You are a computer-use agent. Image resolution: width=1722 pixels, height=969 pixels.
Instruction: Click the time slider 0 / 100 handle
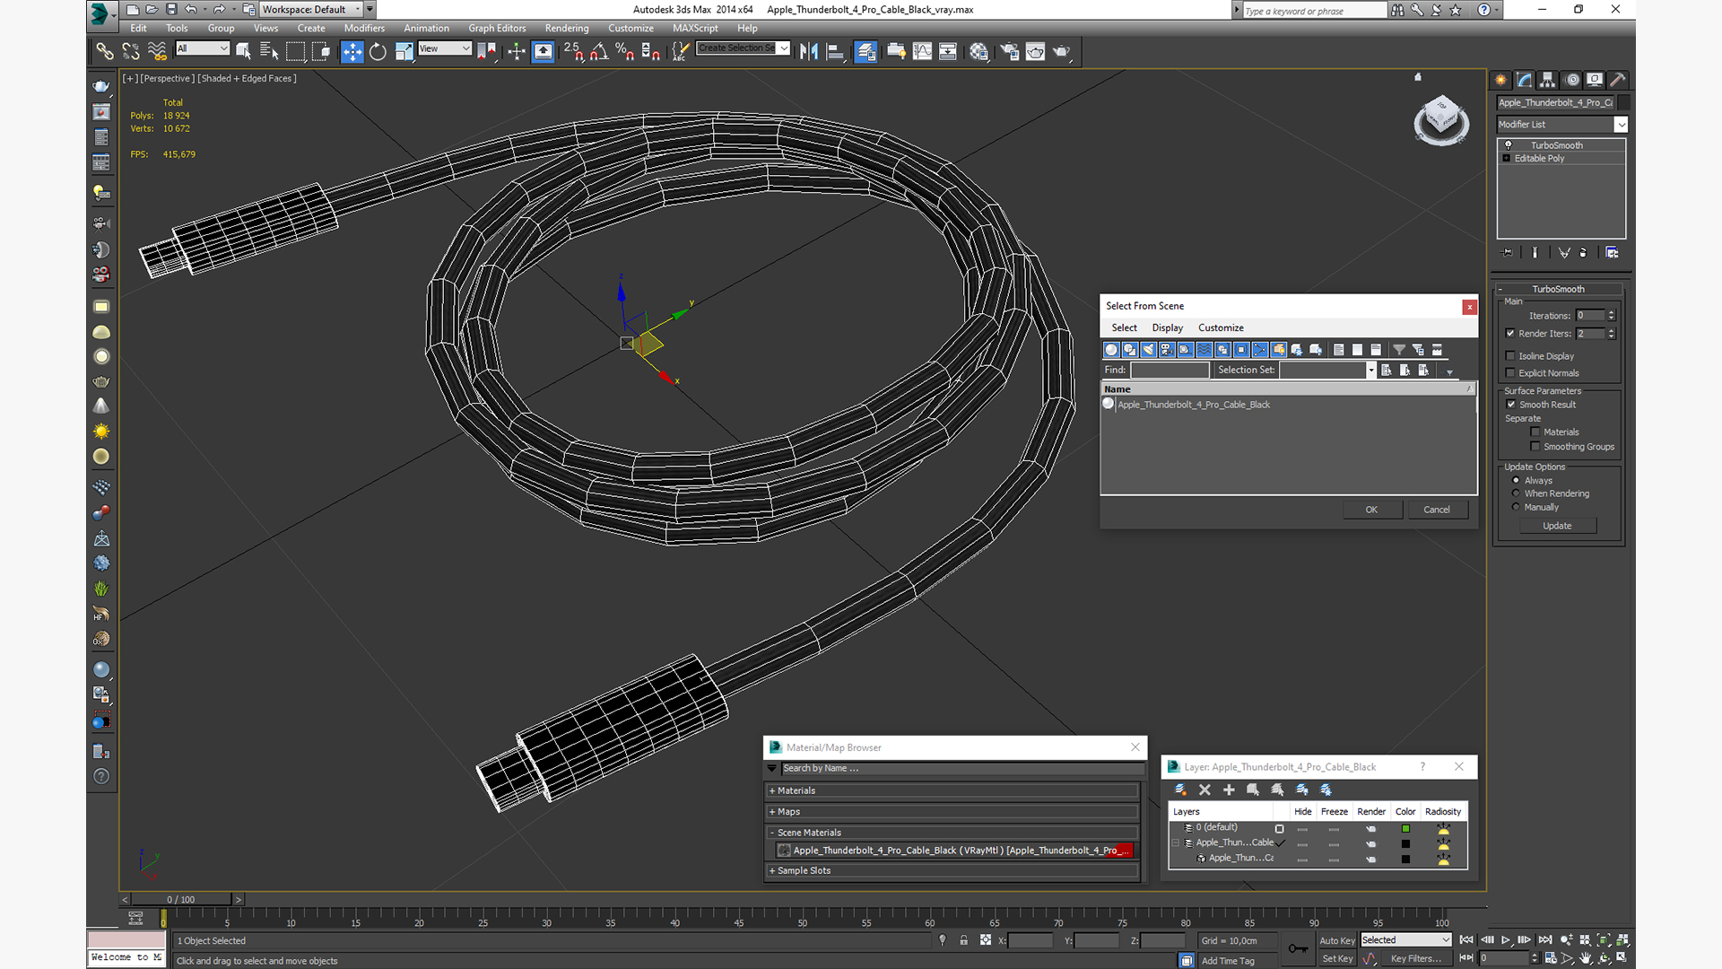[180, 899]
